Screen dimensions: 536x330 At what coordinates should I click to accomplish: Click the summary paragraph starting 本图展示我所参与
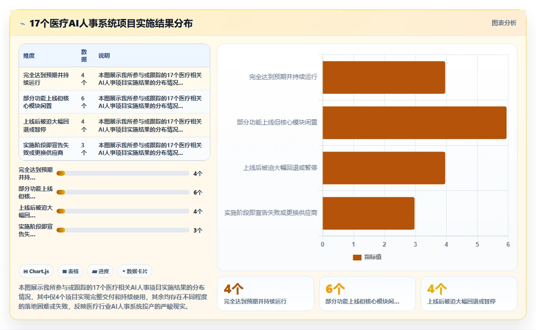point(113,297)
